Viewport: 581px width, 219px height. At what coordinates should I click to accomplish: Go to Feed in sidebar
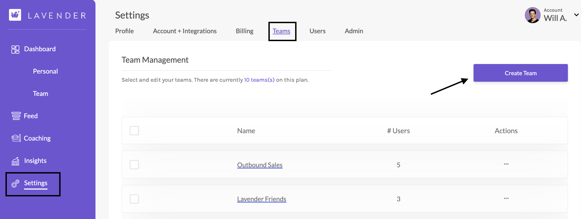[x=31, y=116]
